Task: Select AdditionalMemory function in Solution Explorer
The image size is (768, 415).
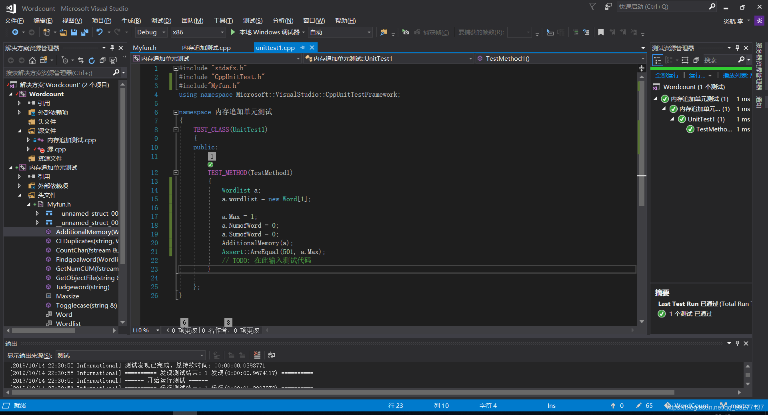Action: click(x=87, y=232)
